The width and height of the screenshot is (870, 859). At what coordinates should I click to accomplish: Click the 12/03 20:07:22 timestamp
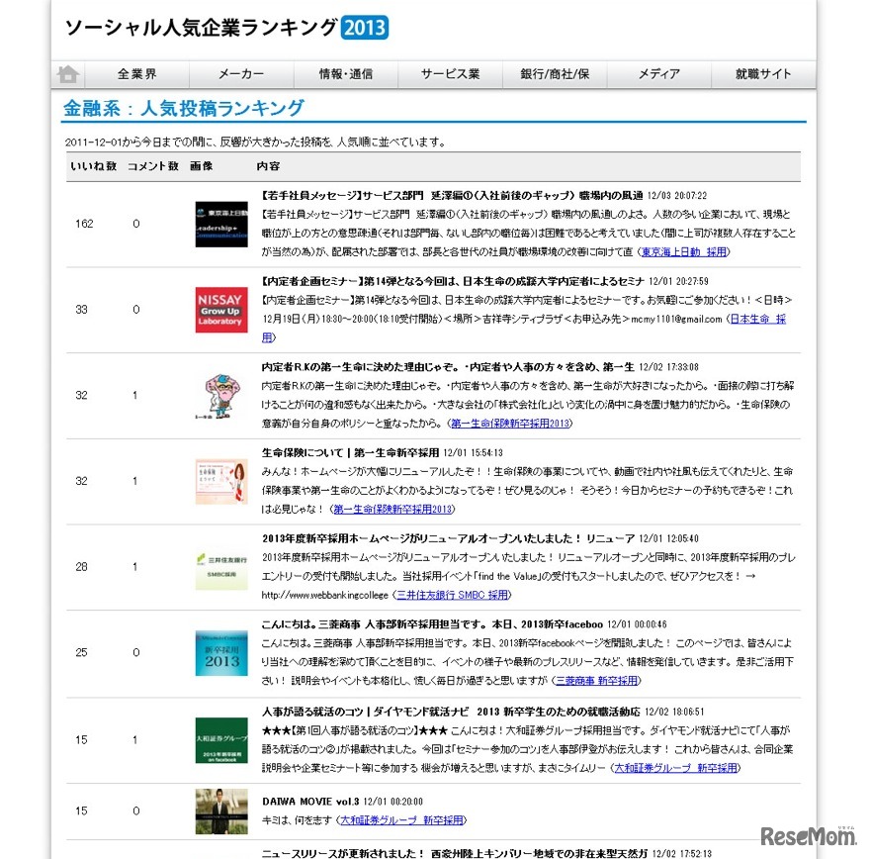677,196
